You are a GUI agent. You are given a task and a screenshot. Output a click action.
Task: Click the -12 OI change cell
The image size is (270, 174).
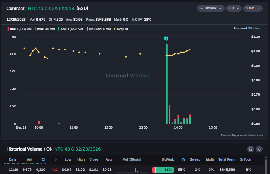coord(55,170)
